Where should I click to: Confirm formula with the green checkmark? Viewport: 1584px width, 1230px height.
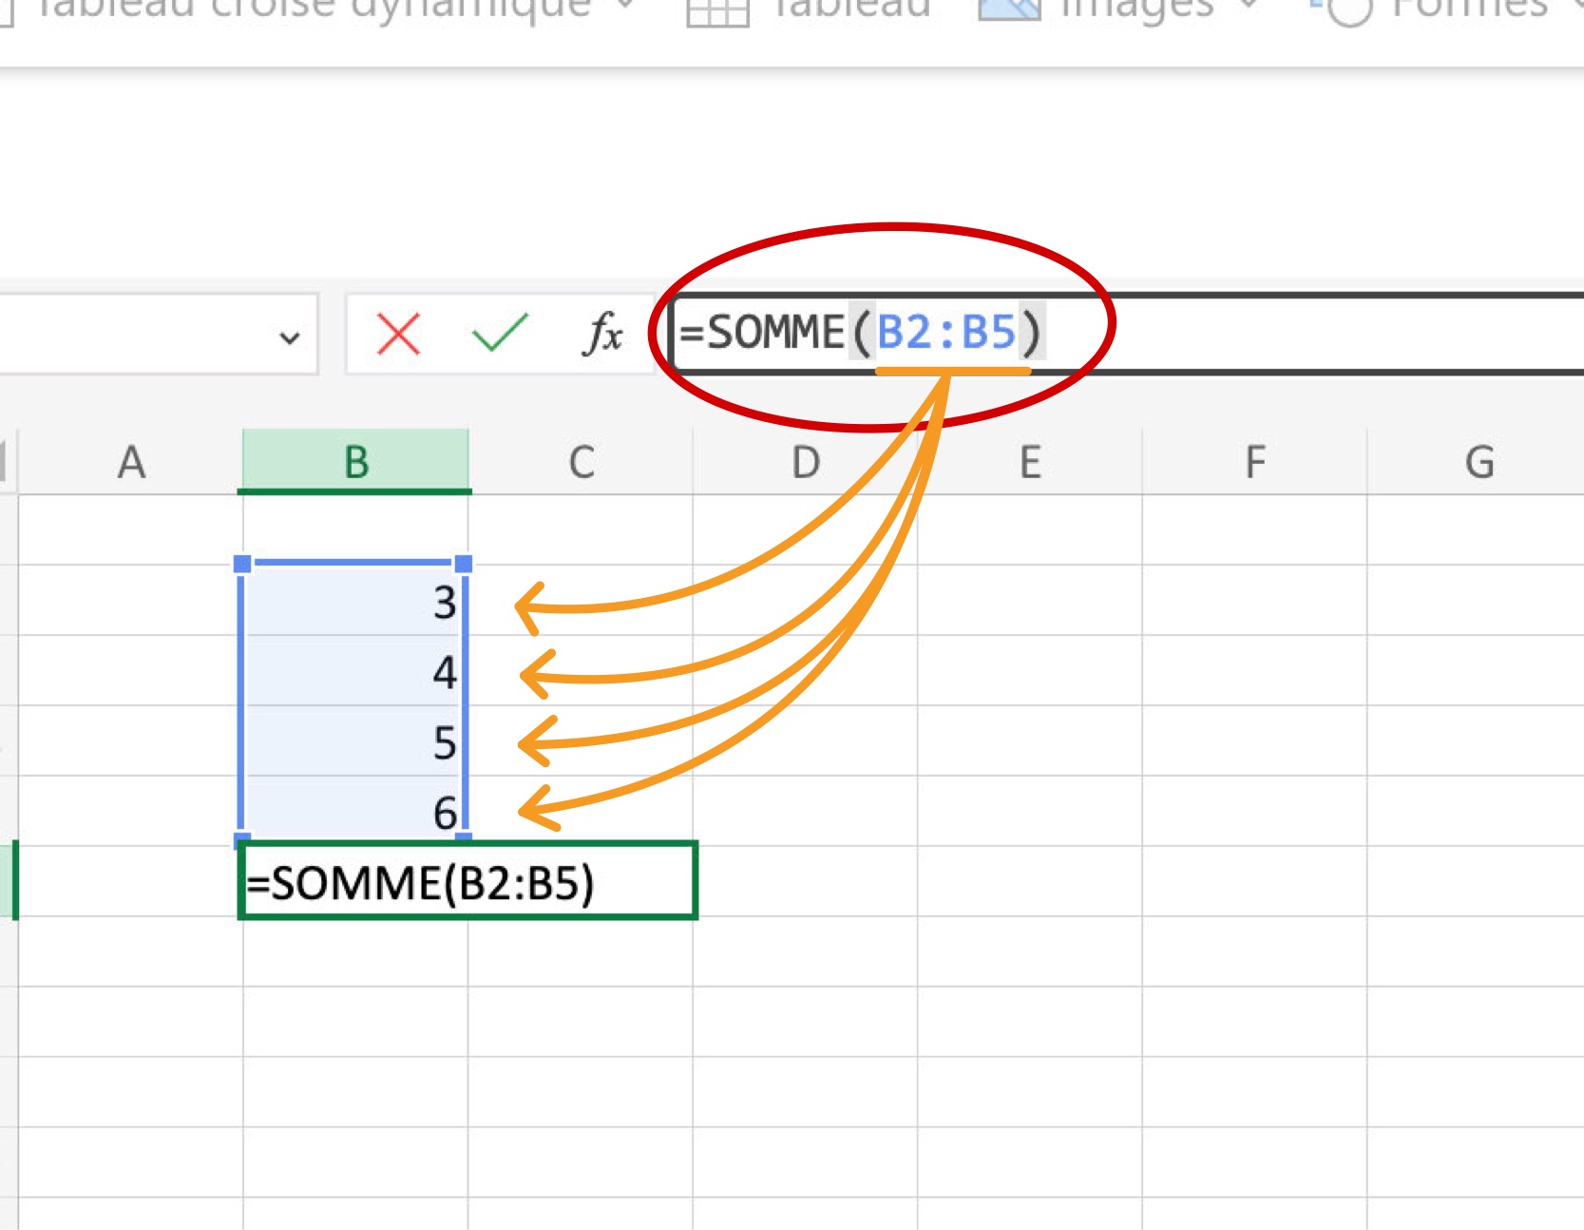coord(500,333)
